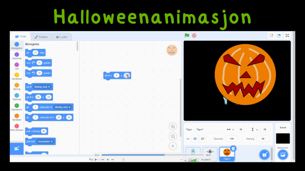Edit the 10 value in gå steg block
Image resolution: width=305 pixels, height=171 pixels.
click(x=35, y=53)
